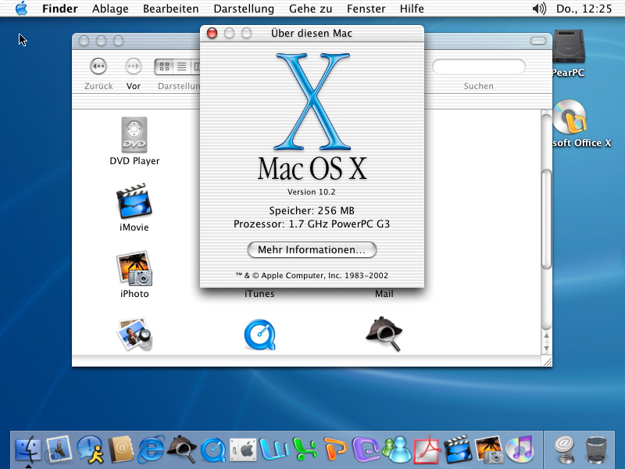Select iMovie app in Finder window
625x469 pixels.
pos(134,201)
